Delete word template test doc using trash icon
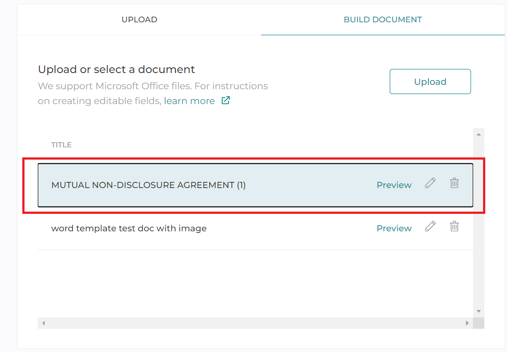This screenshot has height=352, width=508. tap(454, 227)
